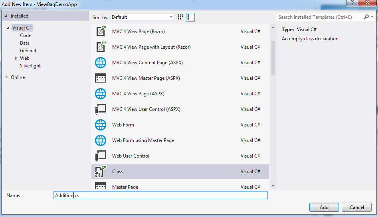Open the help question mark button
378x217 pixels.
coord(352,3)
